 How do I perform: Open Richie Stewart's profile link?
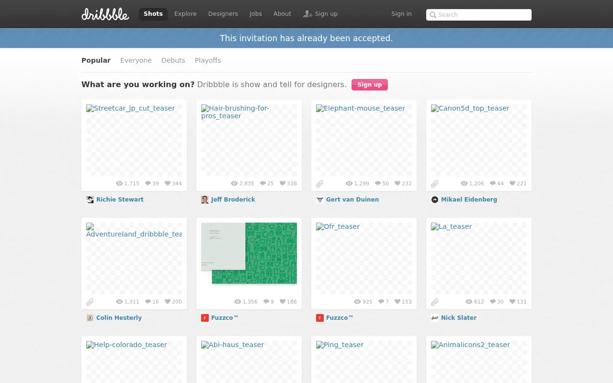(x=120, y=200)
